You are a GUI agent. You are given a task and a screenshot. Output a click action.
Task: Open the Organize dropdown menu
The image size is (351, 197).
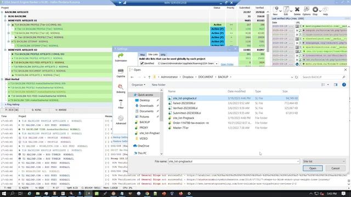(138, 85)
